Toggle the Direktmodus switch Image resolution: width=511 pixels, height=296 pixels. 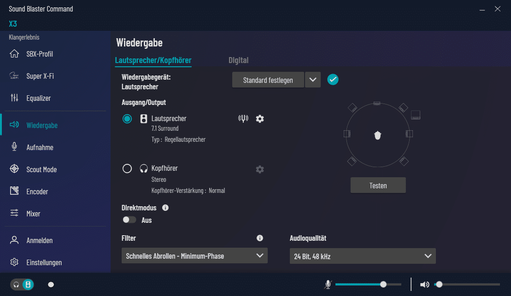(x=129, y=220)
